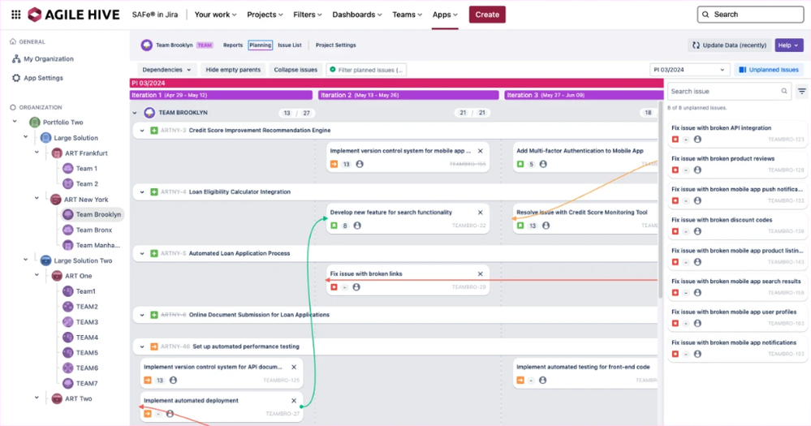Open SAFe® in Jira link
811x426 pixels.
pos(154,15)
